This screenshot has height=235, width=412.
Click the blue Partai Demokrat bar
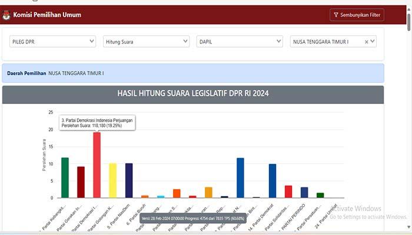(x=273, y=181)
